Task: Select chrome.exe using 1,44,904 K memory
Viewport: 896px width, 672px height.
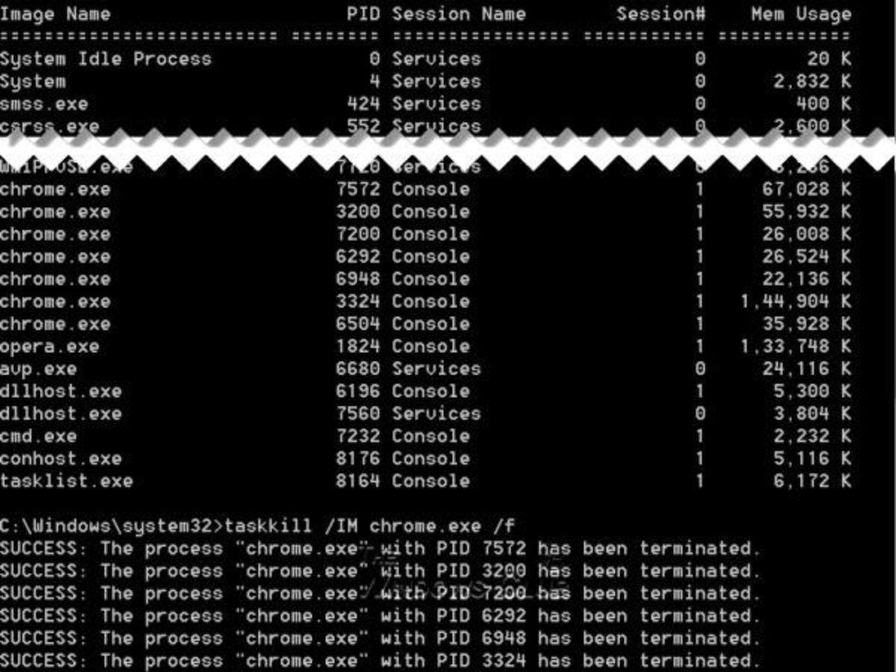Action: 425,302
